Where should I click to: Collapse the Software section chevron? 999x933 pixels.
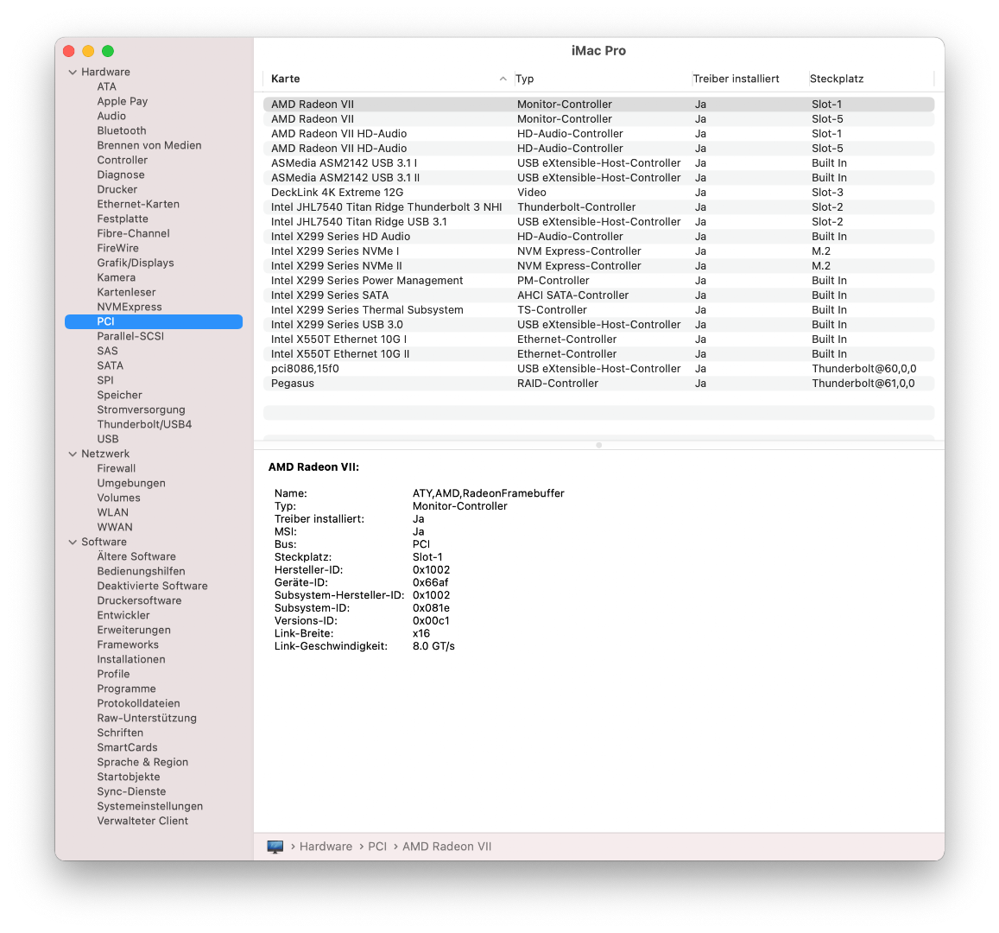73,542
